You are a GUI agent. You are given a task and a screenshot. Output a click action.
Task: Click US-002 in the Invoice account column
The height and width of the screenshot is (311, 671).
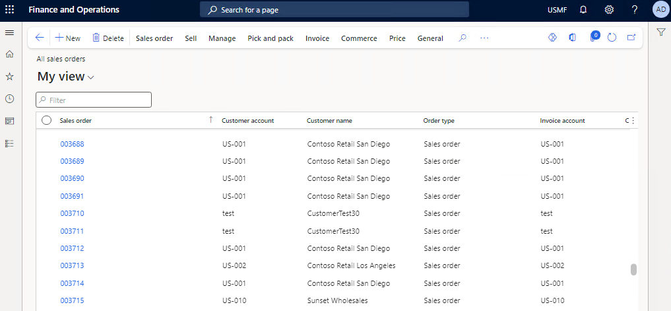(x=552, y=265)
